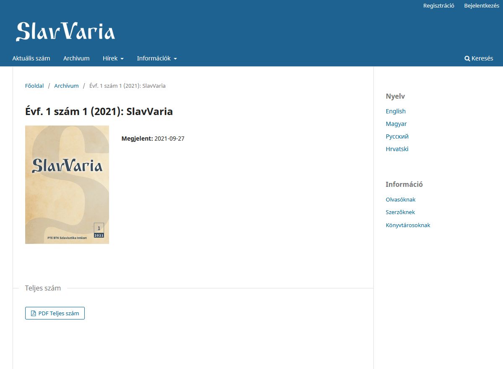Go to Aktuális szám

click(31, 58)
